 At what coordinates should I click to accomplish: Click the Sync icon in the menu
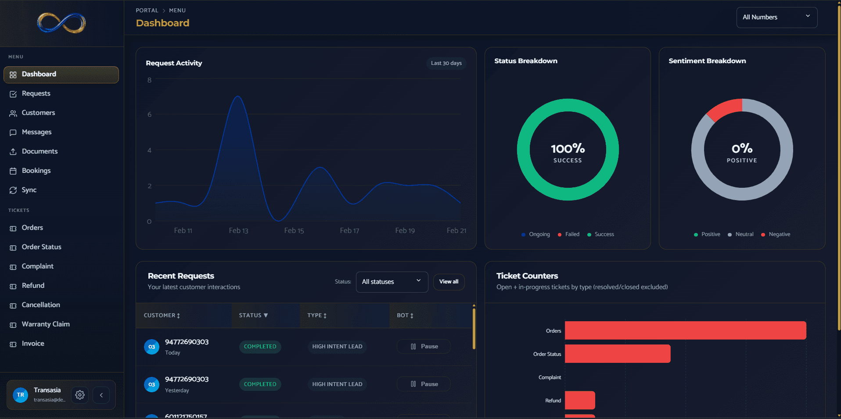14,190
